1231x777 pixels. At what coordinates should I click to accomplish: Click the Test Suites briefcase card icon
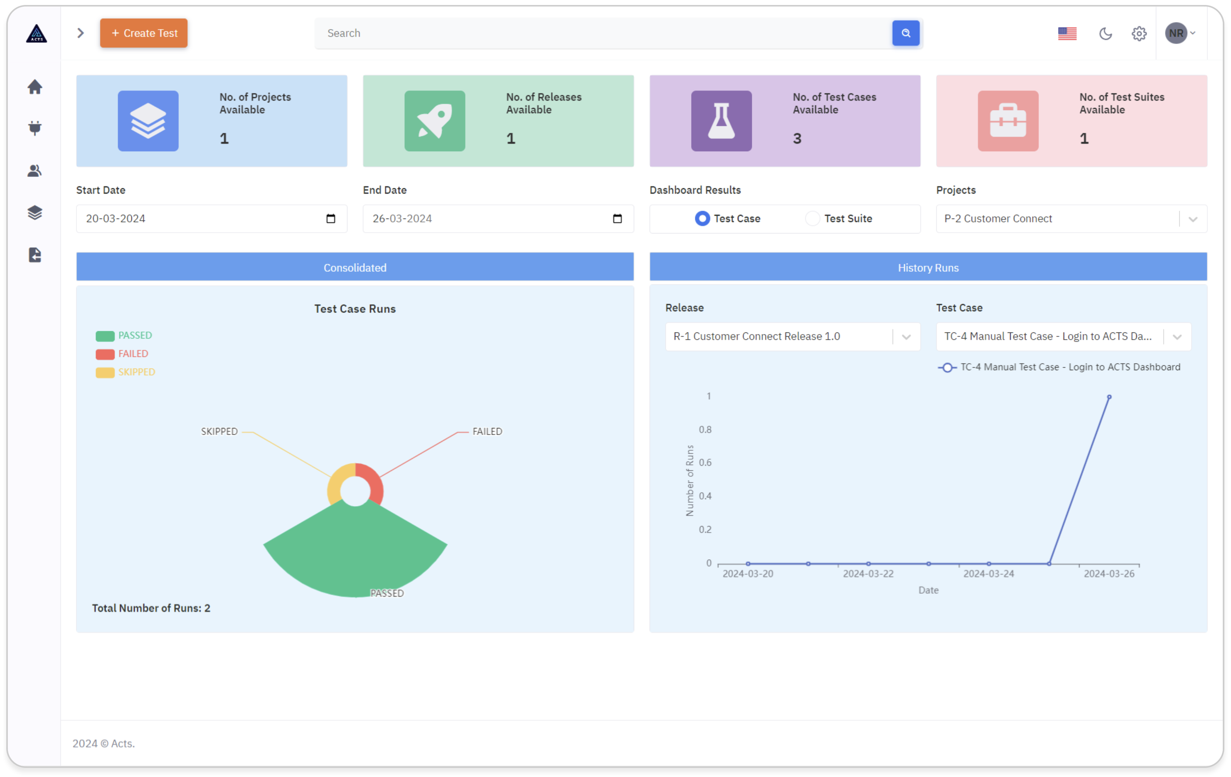(1007, 121)
